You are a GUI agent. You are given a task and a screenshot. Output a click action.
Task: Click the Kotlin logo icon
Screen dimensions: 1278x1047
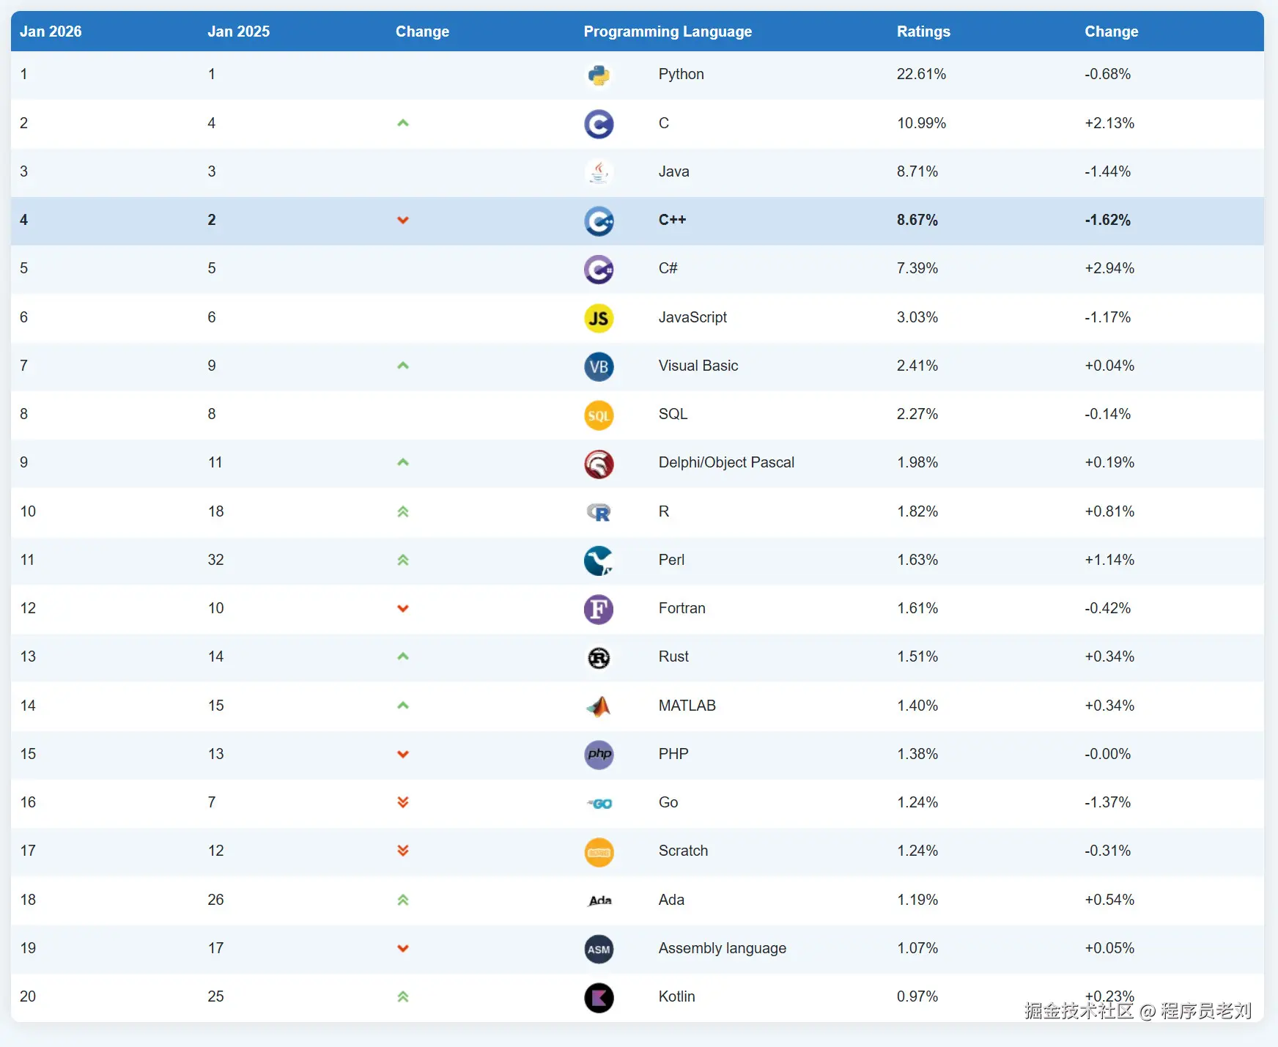click(599, 998)
